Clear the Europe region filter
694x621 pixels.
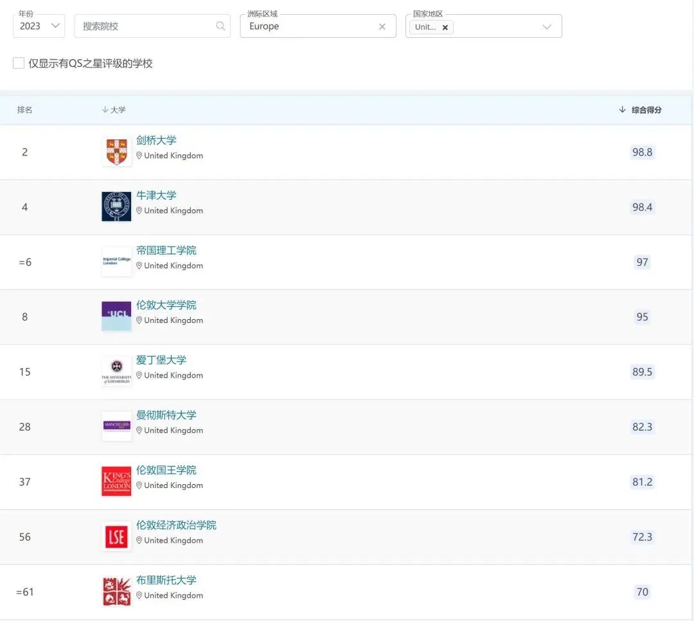coord(382,26)
